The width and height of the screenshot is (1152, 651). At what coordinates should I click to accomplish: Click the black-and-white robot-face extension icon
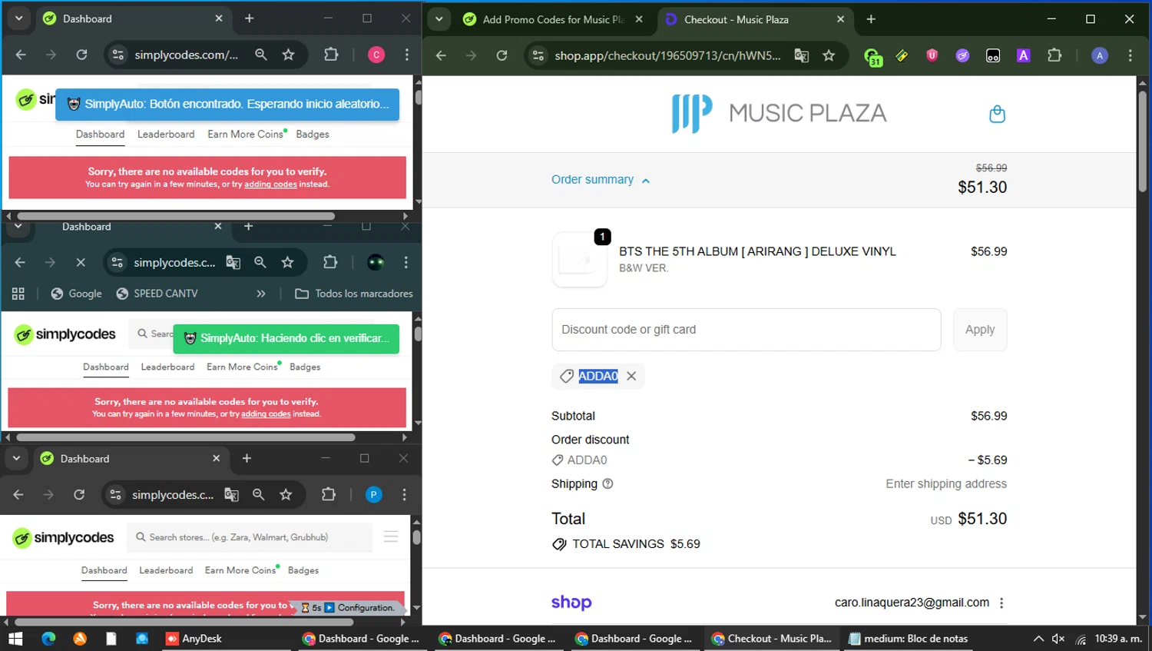993,55
